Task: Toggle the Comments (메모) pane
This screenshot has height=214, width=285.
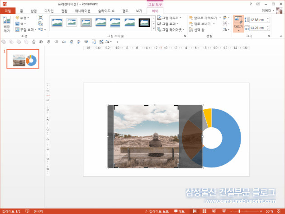Action: tap(180, 211)
